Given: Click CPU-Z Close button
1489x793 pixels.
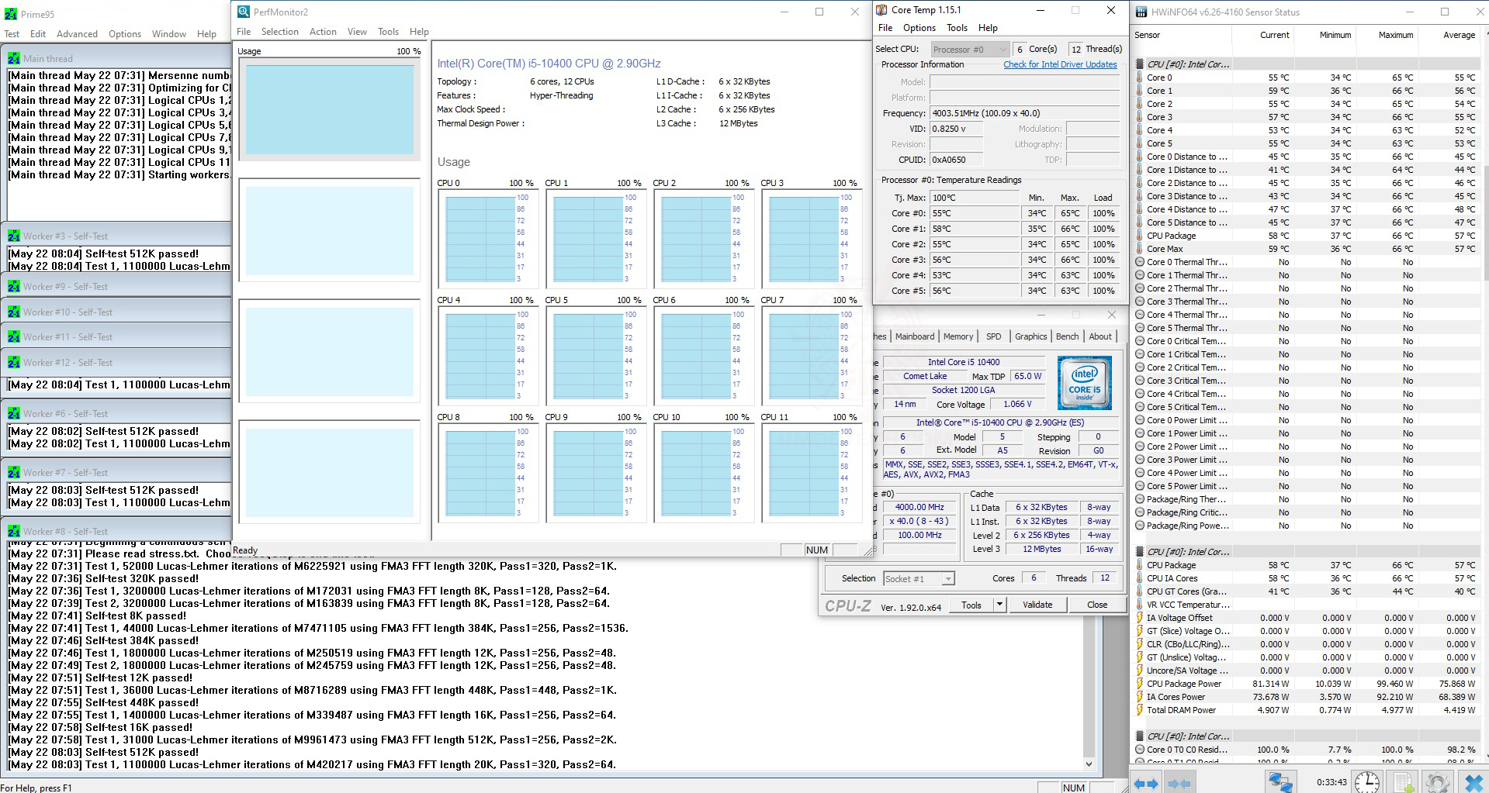Looking at the screenshot, I should pyautogui.click(x=1097, y=605).
